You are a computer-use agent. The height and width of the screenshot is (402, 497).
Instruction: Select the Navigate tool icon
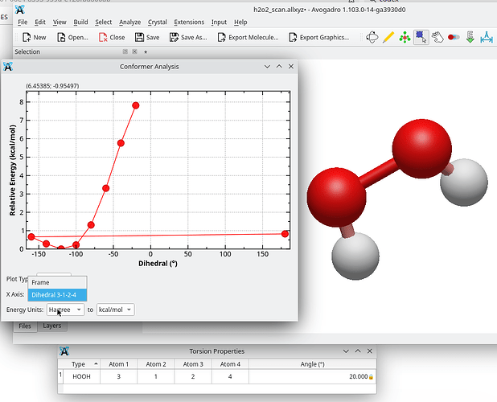coord(372,37)
